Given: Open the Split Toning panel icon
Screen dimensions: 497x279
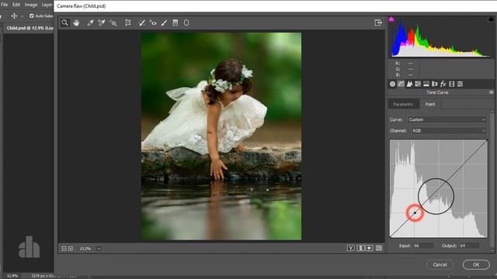Looking at the screenshot, I should pos(426,84).
